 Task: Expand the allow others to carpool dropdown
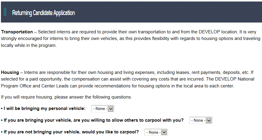click(201, 120)
